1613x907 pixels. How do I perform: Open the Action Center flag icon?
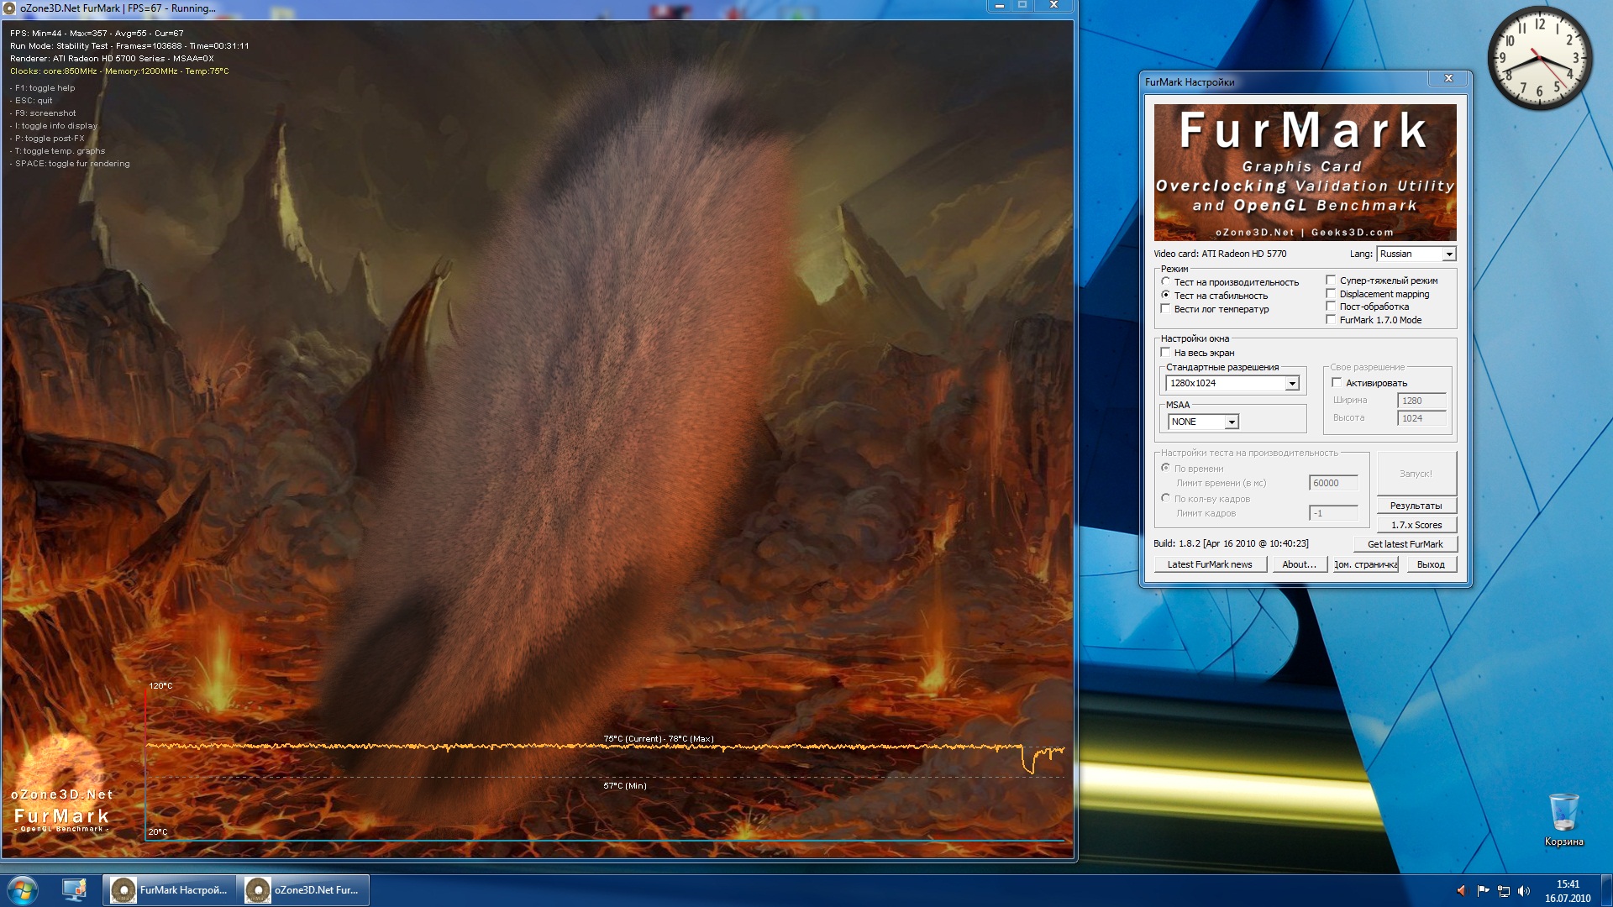(1483, 891)
